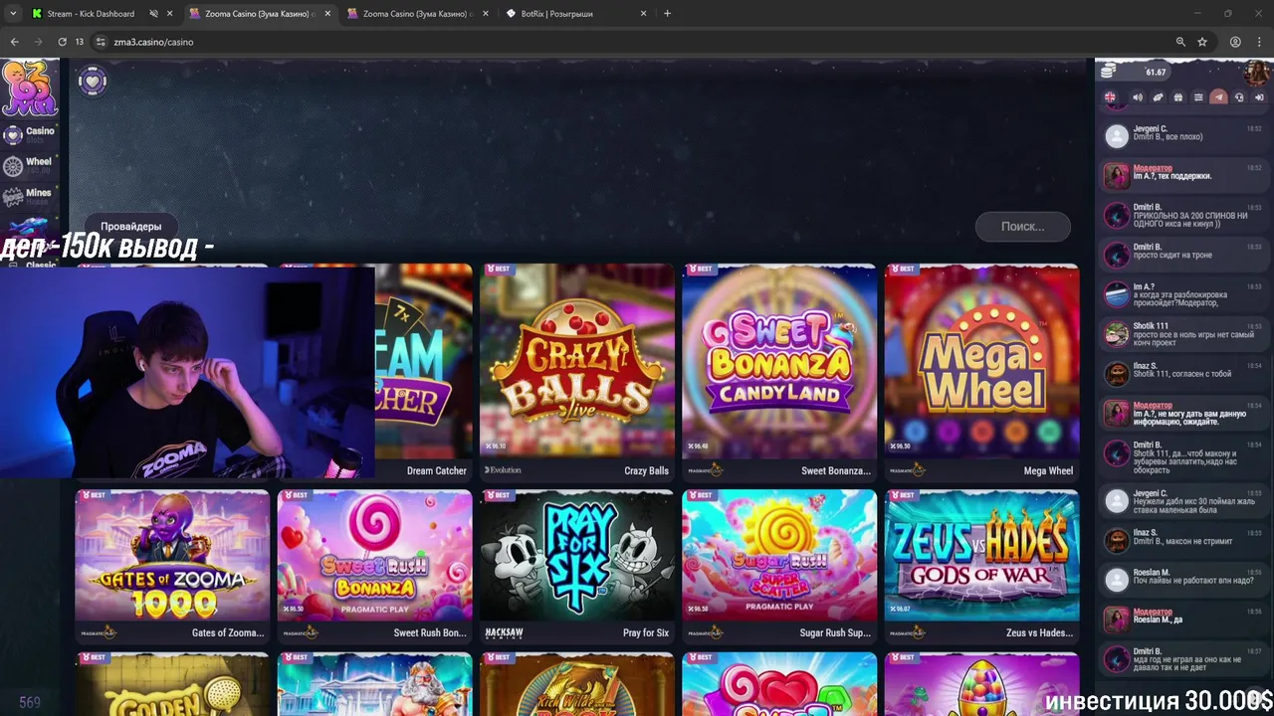This screenshot has height=716, width=1274.
Task: Open the Pray for Six game
Action: point(576,555)
